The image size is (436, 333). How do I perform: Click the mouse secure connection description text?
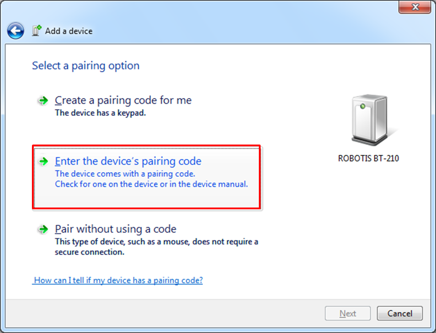[x=156, y=247]
